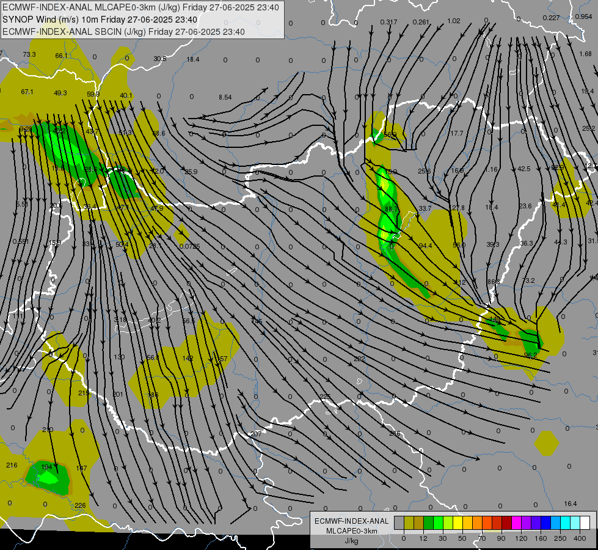Click the map value '94.4'
The width and height of the screenshot is (598, 550).
point(425,246)
